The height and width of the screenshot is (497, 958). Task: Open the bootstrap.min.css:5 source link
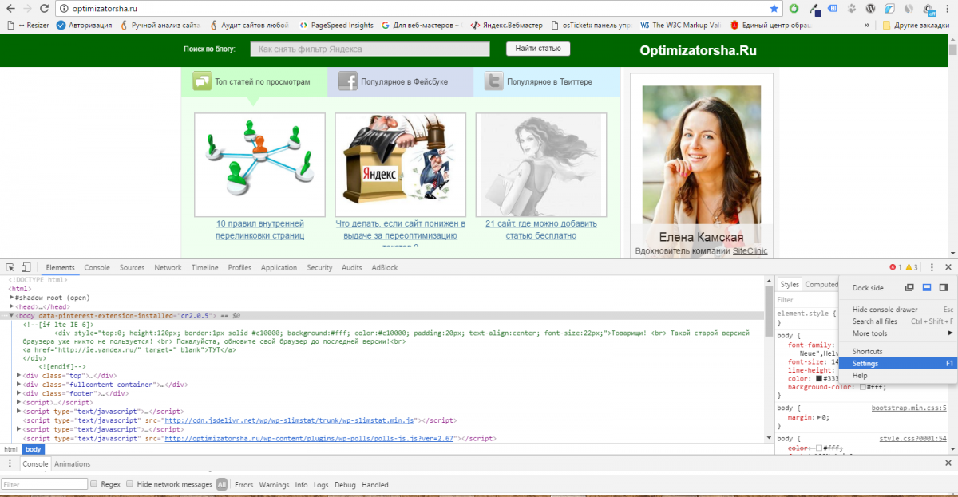pos(909,408)
